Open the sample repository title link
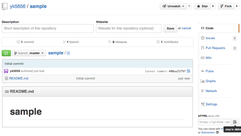Screen dimensions: 241x136 click(x=38, y=6)
